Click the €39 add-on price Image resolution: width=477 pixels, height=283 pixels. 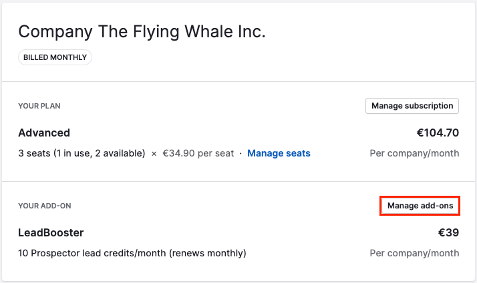[448, 232]
